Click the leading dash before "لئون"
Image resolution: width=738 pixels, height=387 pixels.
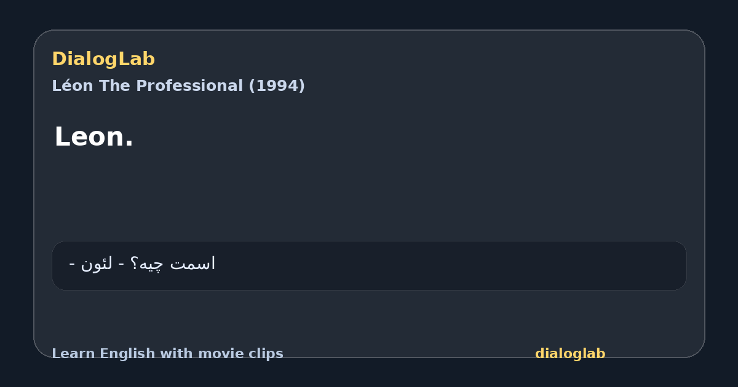coord(73,265)
